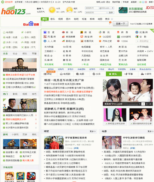Switch left panel to 社会 news tab
The image size is (154, 182).
pos(15,53)
